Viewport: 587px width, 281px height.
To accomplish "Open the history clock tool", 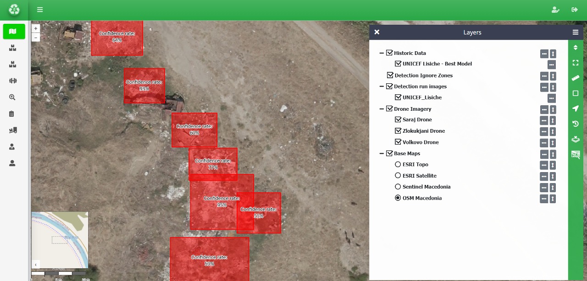I will point(576,124).
